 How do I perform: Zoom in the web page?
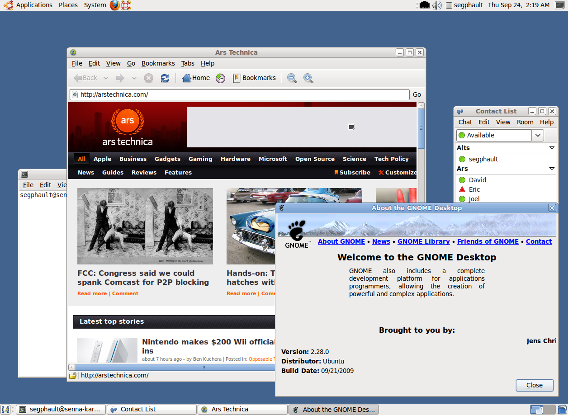pos(308,78)
